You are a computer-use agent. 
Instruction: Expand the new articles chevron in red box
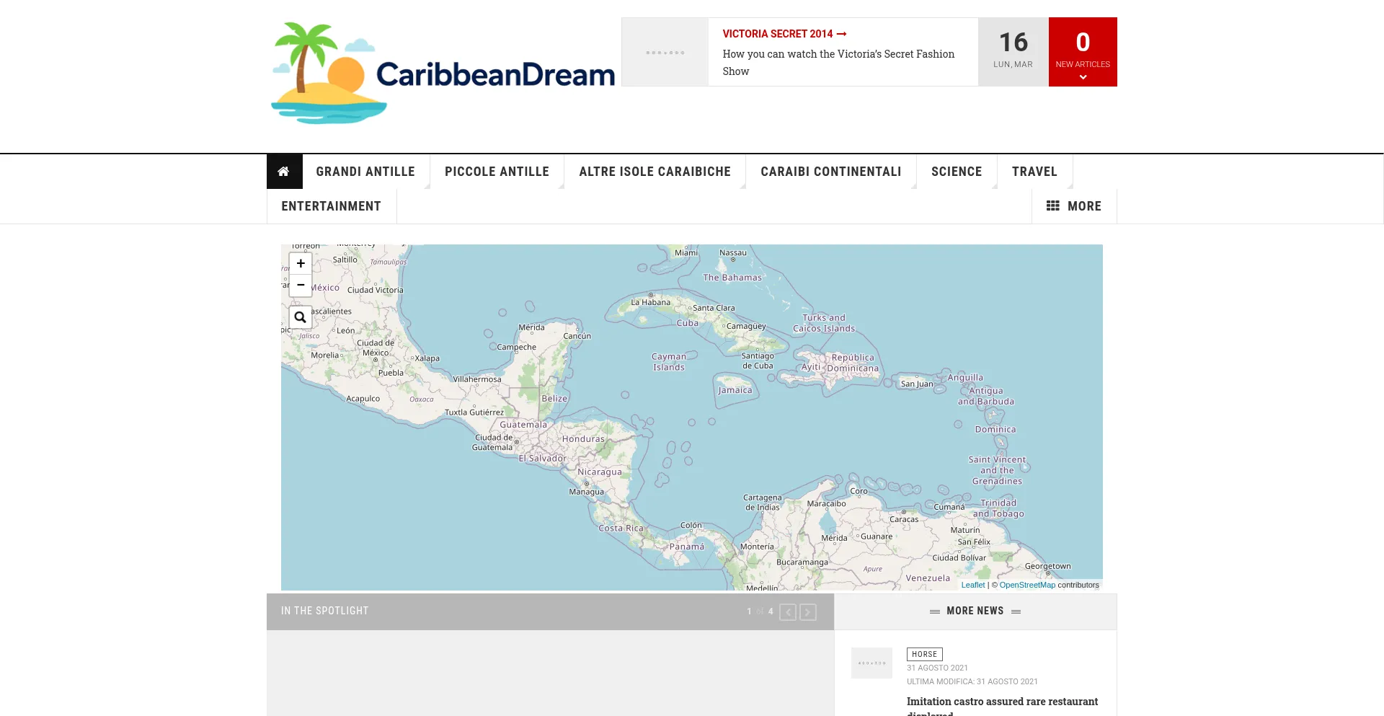(1083, 77)
